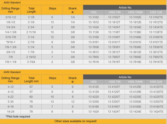Image resolution: width=167 pixels, height=124 pixels.
Task: Select the *9/16-1 drilling range cell
Action: 11,42
